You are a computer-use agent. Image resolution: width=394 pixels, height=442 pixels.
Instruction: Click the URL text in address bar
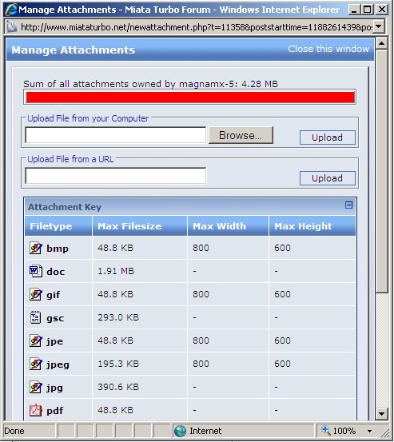pos(197,27)
